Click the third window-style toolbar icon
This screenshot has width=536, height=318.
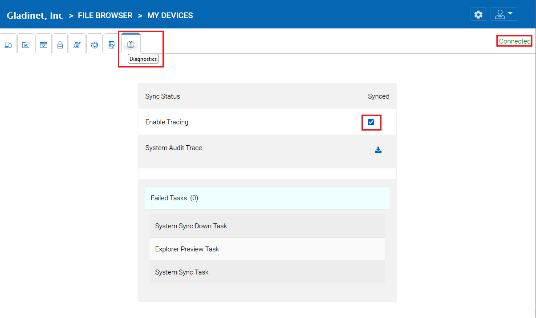43,43
